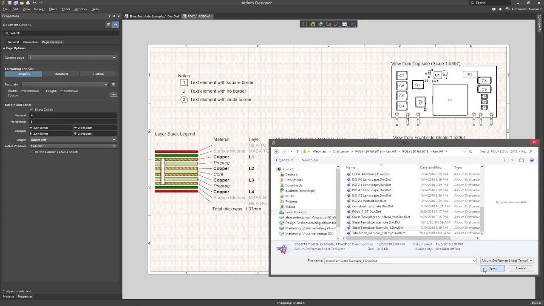Click the Save All icon in the title bar
The height and width of the screenshot is (306, 544).
[16, 3]
